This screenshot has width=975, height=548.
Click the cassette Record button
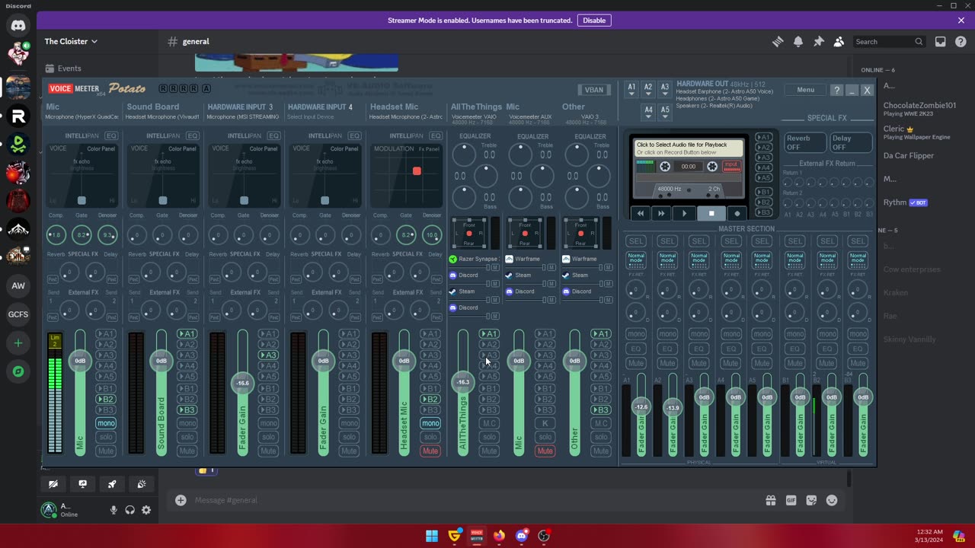coord(737,213)
